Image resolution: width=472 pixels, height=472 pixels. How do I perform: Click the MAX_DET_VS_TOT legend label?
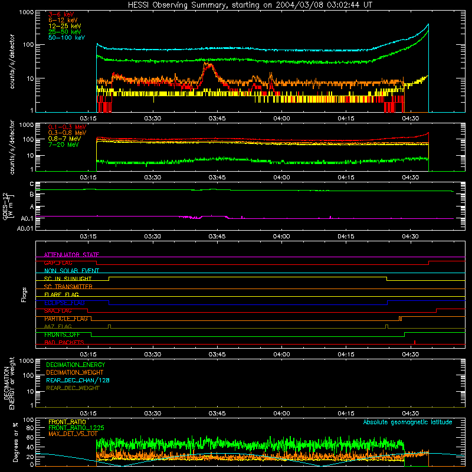click(73, 434)
